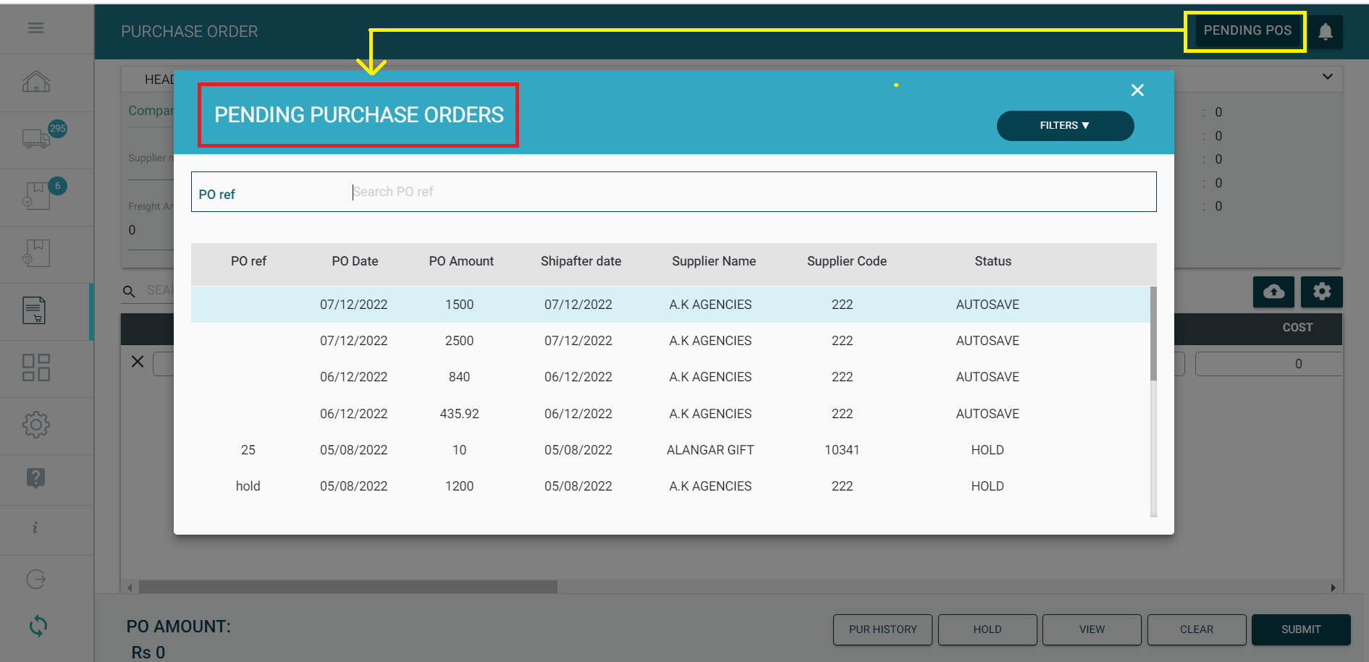Click the sidebar icon with 6 badge
Screen dimensions: 1369x662
(37, 195)
